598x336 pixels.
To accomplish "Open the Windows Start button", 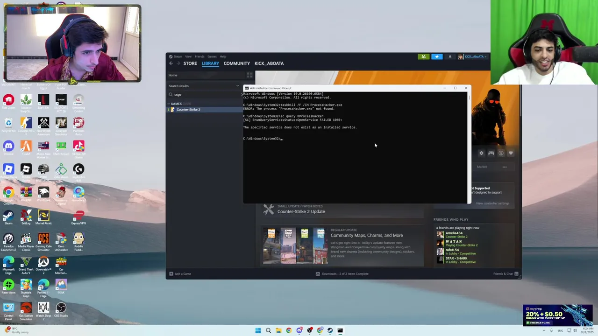I will (x=258, y=330).
